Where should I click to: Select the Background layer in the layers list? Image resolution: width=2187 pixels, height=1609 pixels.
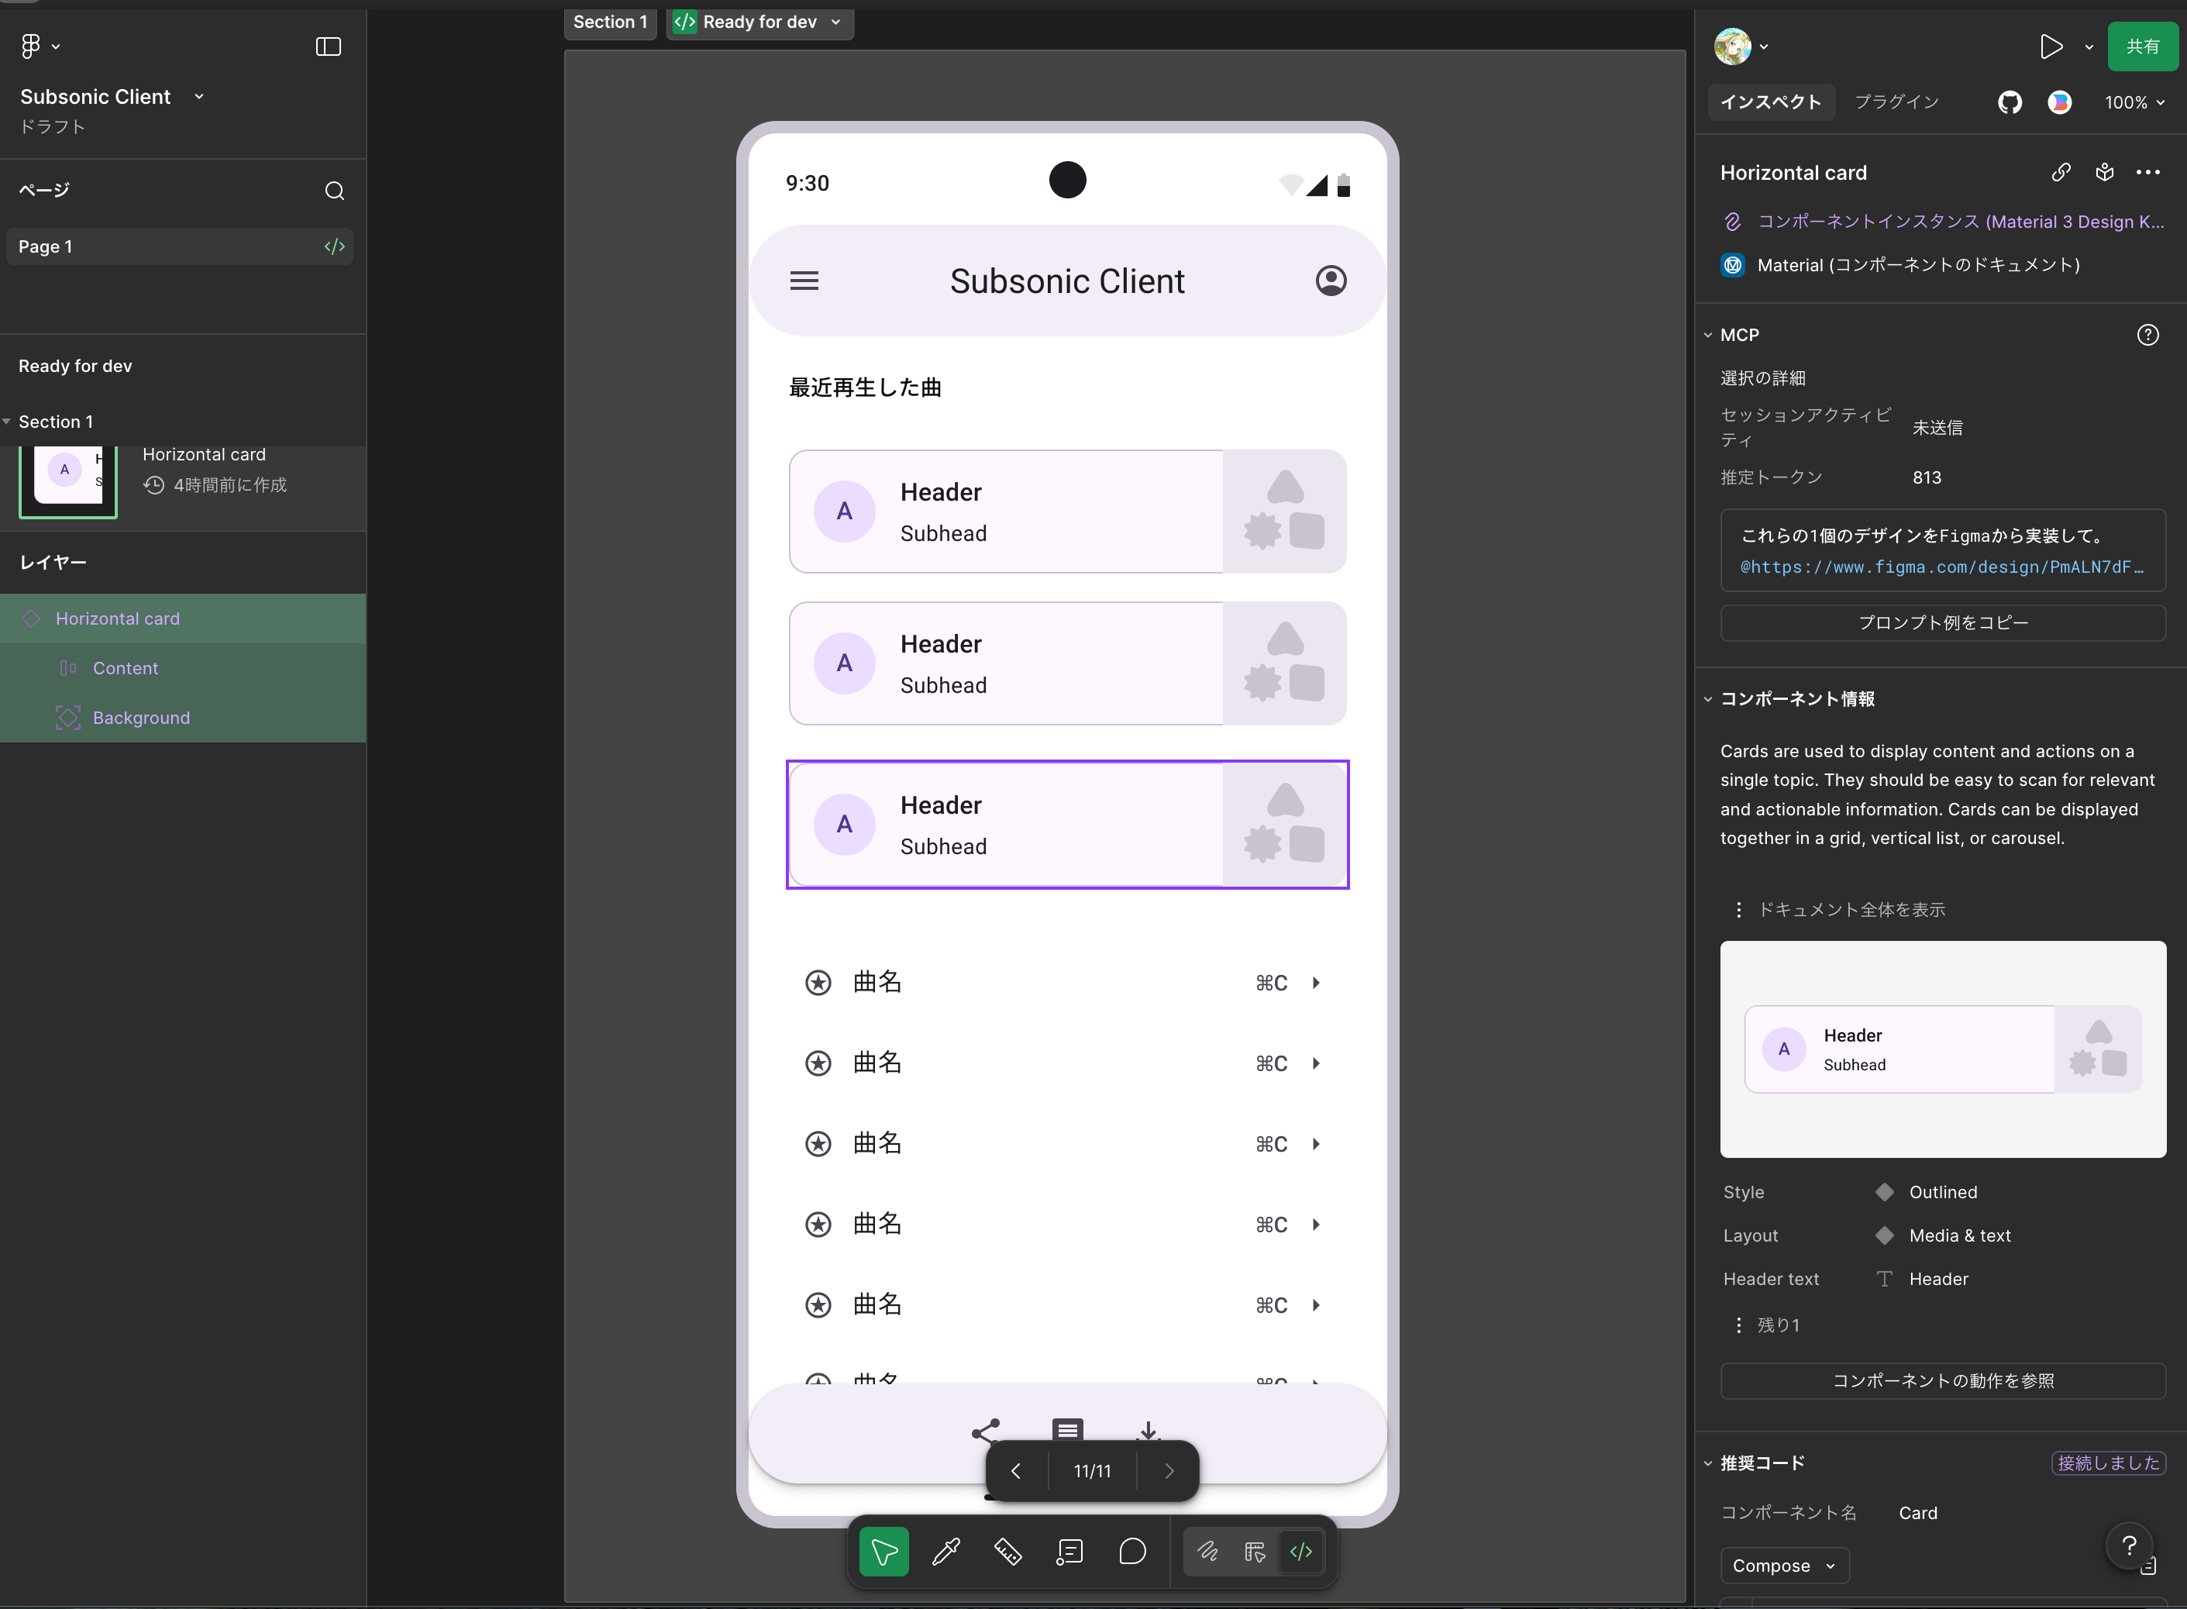pyautogui.click(x=141, y=718)
